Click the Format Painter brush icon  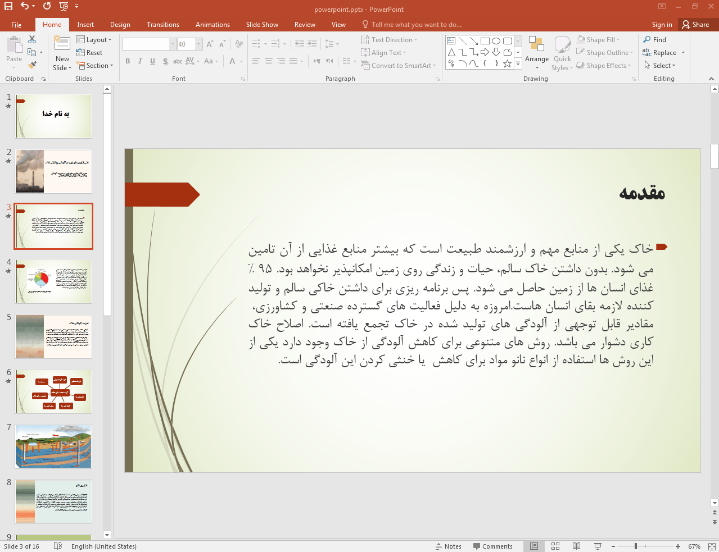32,65
